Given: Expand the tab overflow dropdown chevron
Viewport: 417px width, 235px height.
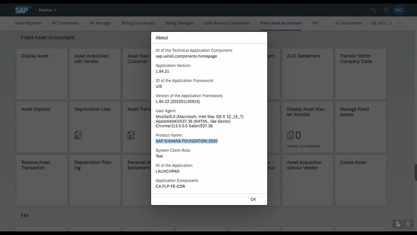Looking at the screenshot, I should point(400,23).
